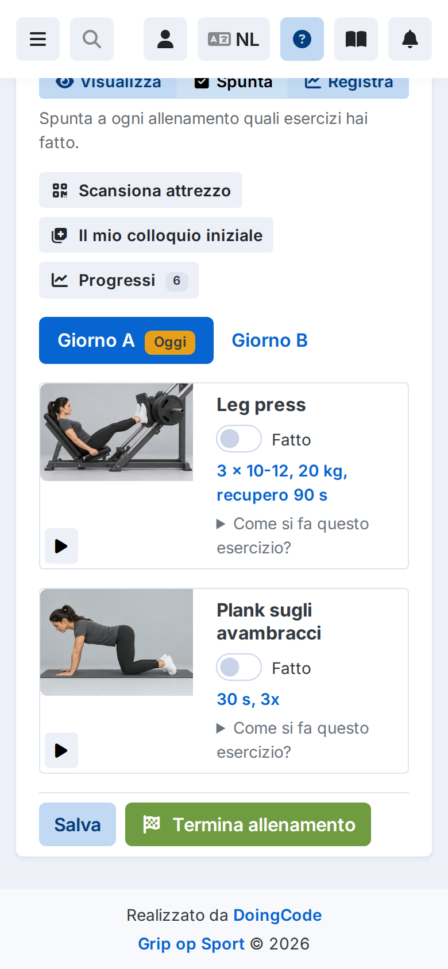This screenshot has height=969, width=448.
Task: Open the DoingCode footer link
Action: click(x=277, y=915)
